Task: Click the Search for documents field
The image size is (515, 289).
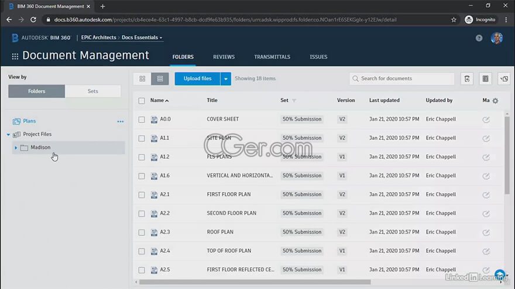Action: 401,79
